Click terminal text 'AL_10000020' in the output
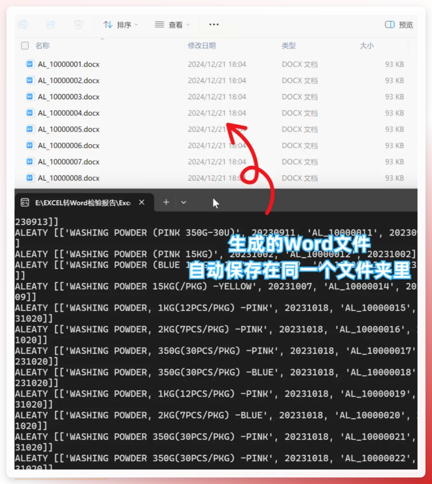Screen dimensions: 432x484 [x=370, y=415]
